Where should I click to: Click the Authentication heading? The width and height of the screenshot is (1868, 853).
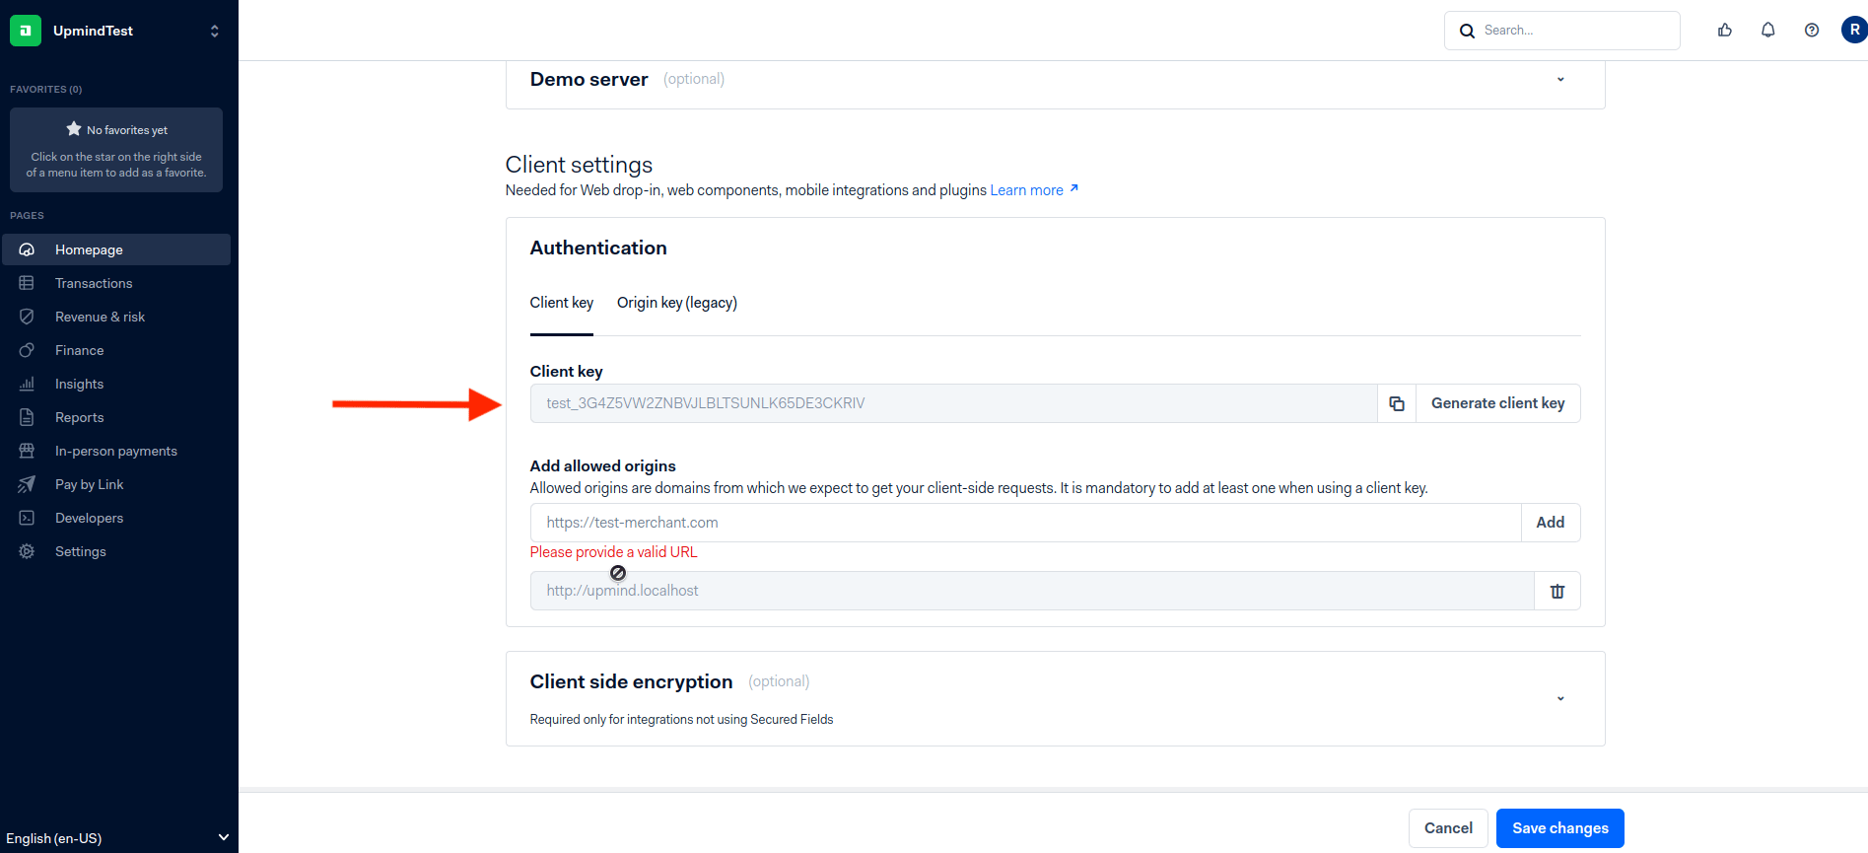pyautogui.click(x=598, y=248)
